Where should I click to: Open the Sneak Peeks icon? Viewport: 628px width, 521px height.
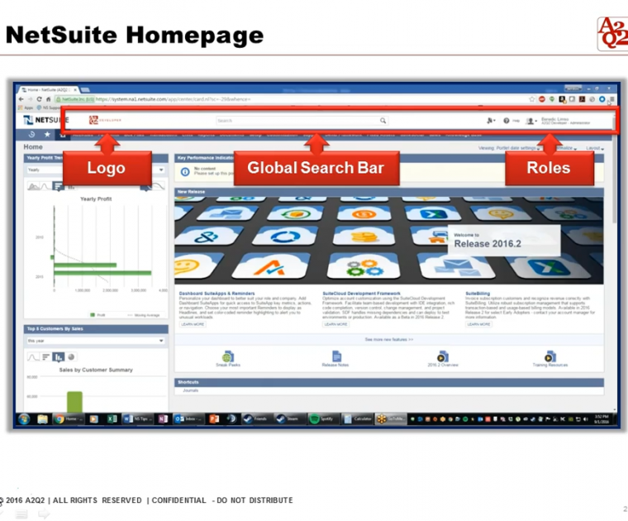(x=226, y=356)
